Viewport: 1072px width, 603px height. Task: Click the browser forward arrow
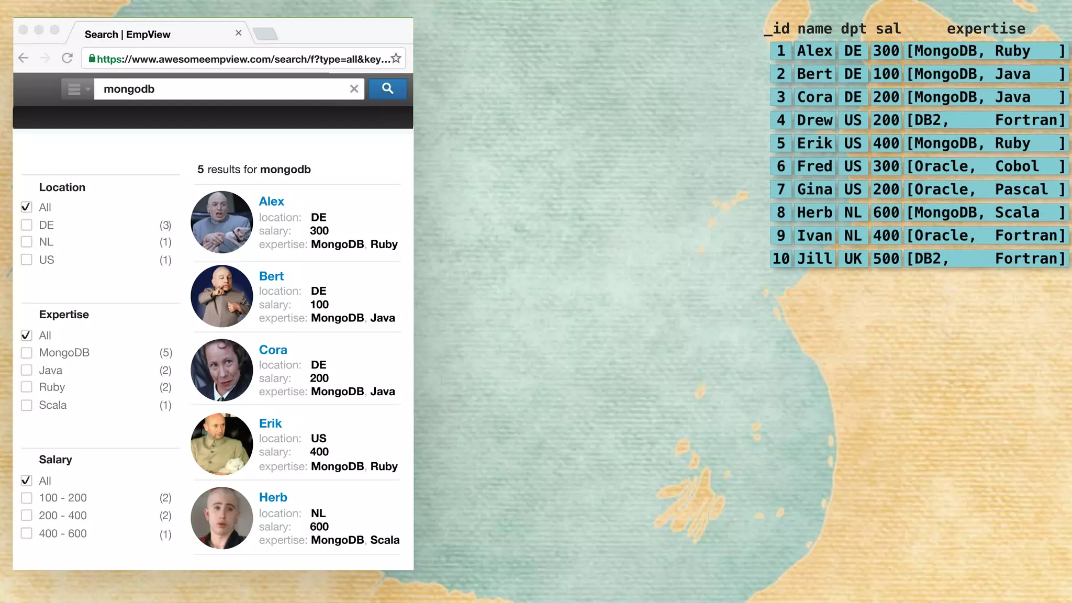45,58
